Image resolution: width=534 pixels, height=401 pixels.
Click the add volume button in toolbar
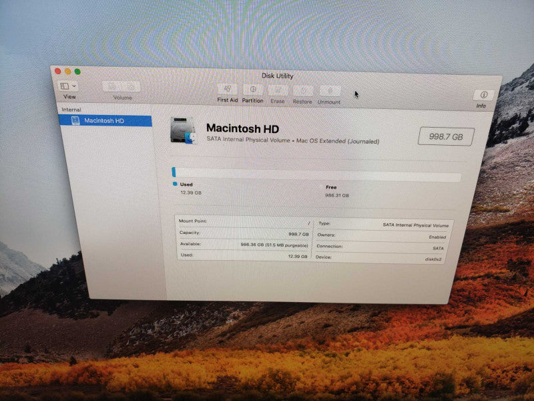[112, 87]
